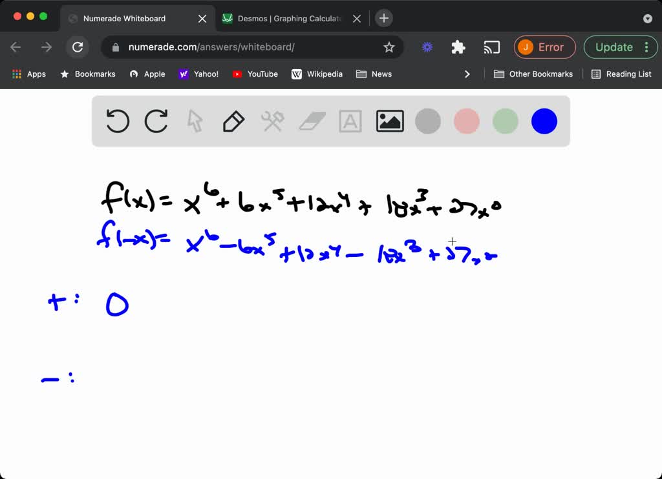Viewport: 662px width, 479px height.
Task: Select the text tool on the whiteboard
Action: 350,121
